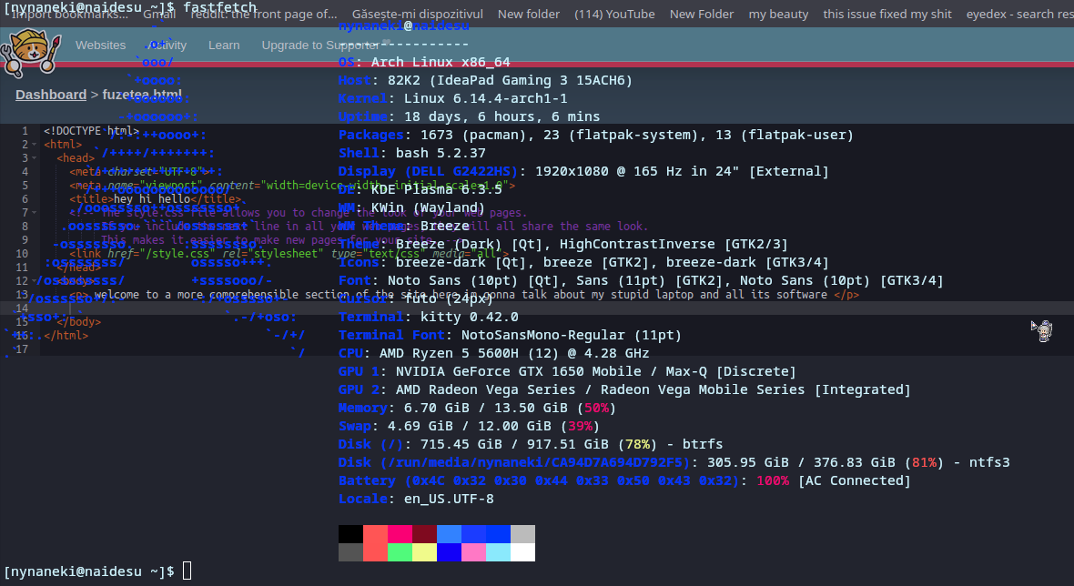Click the Neocities cat mascot logo
The image size is (1074, 586).
31,52
